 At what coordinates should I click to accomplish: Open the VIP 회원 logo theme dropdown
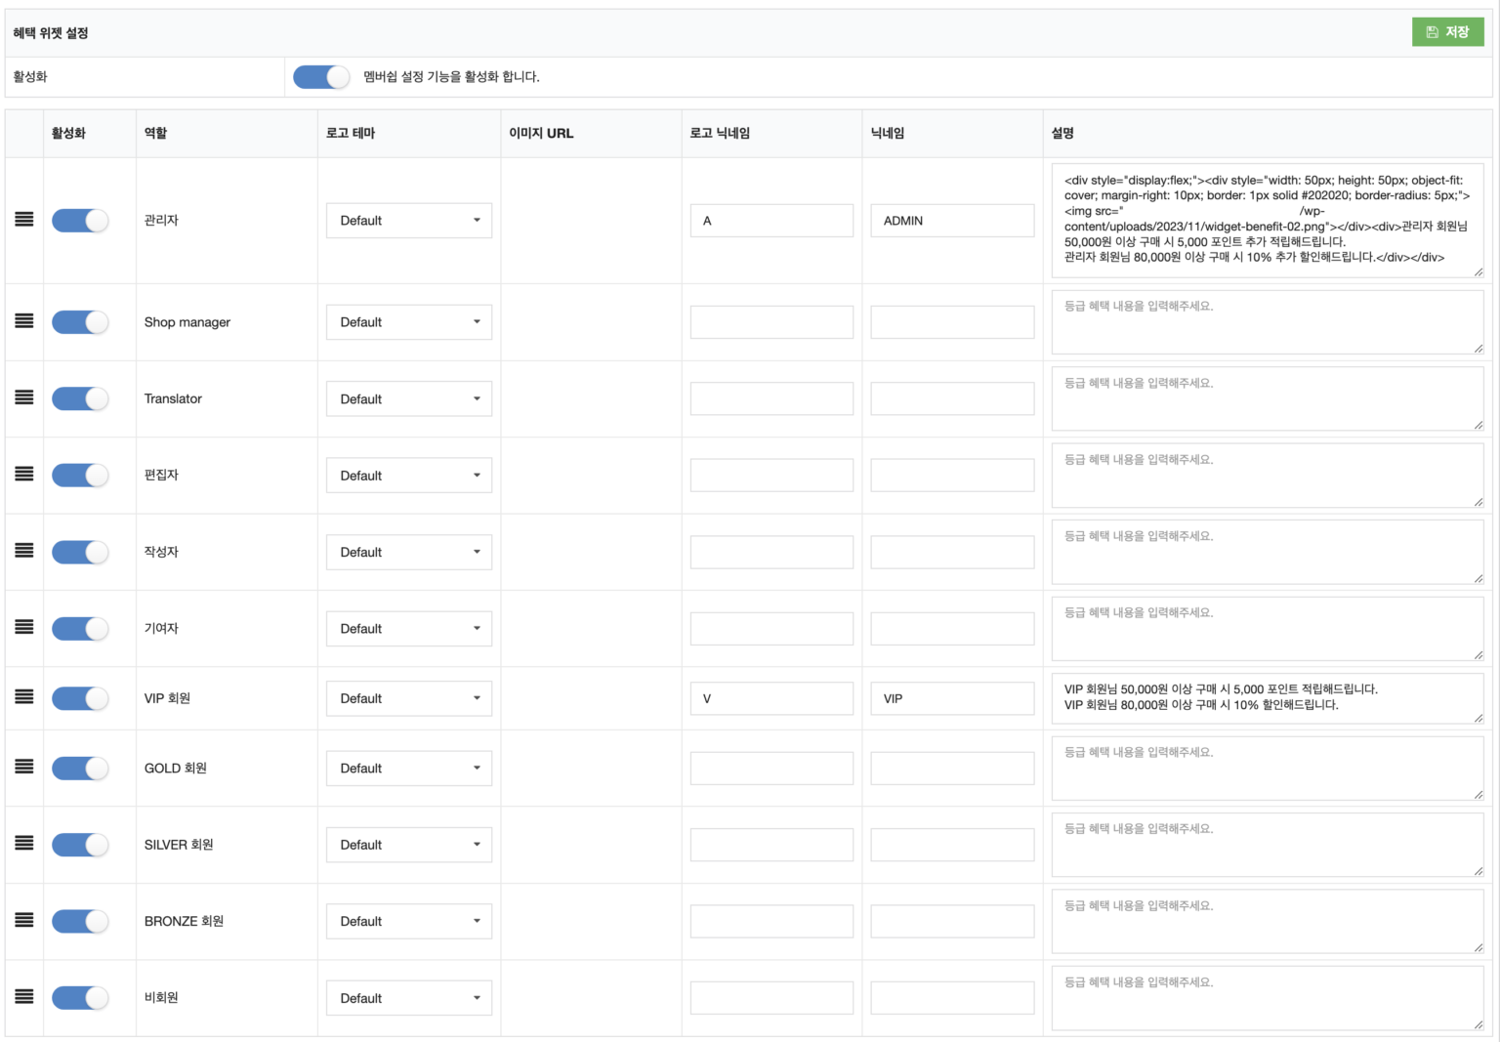(x=408, y=698)
